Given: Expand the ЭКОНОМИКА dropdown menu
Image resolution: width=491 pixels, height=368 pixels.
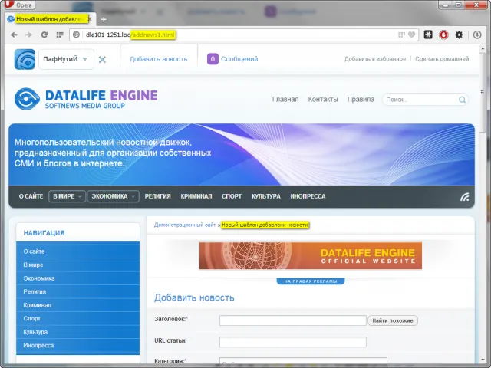Looking at the screenshot, I should [x=113, y=196].
